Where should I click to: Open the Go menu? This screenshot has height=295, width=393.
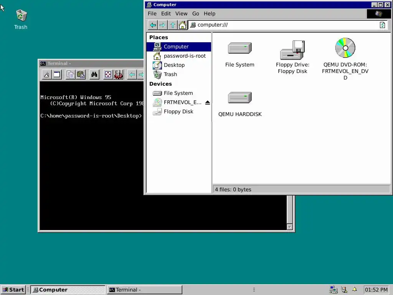195,13
